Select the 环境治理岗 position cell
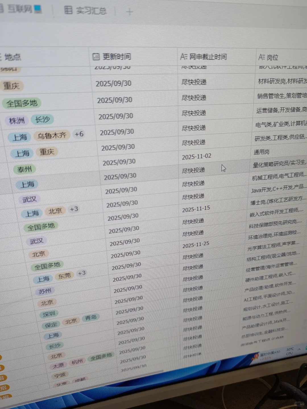This screenshot has height=409, width=307. tap(274, 235)
